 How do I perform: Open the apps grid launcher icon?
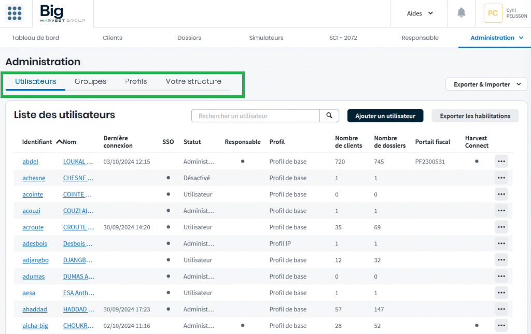[15, 13]
